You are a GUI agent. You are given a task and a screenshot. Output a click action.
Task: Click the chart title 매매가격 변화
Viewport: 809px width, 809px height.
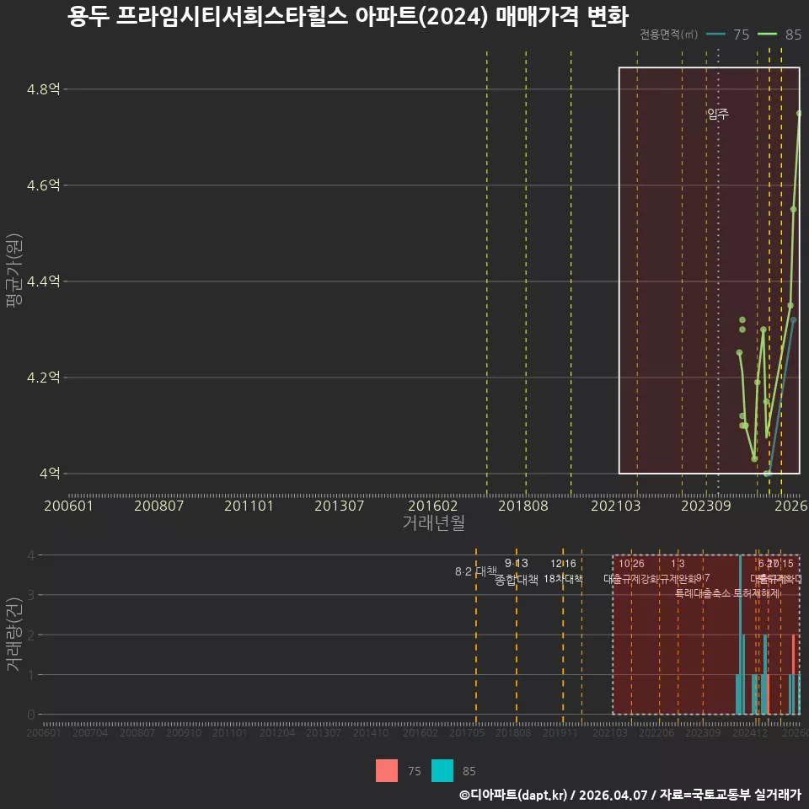[562, 17]
